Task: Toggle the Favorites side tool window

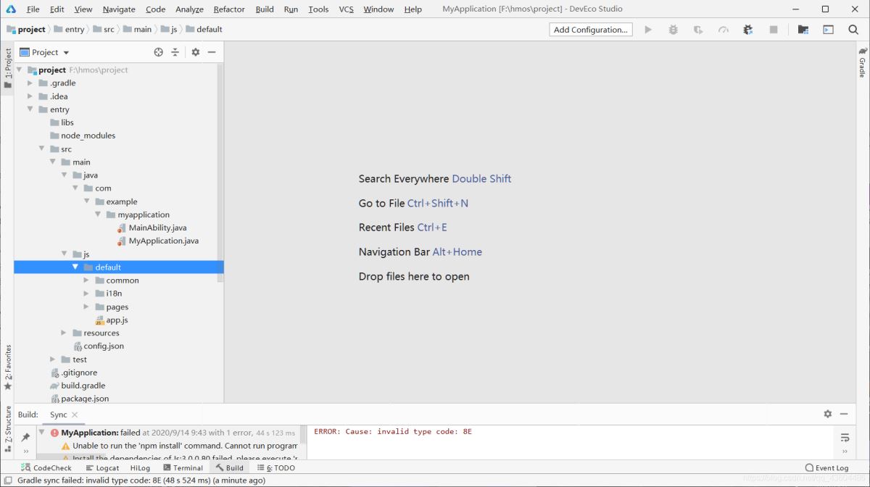Action: pos(8,366)
